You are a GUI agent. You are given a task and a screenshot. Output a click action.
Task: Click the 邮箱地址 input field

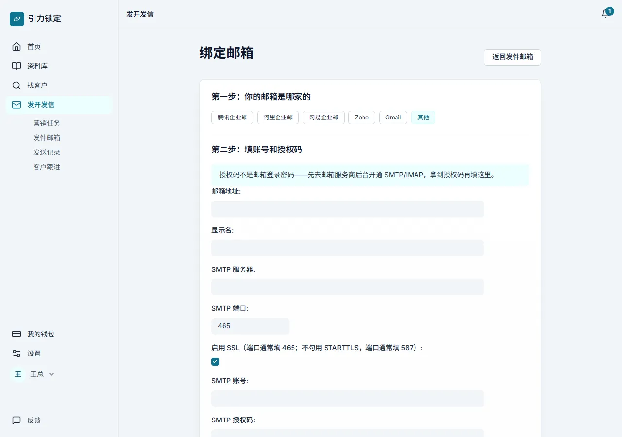tap(347, 209)
